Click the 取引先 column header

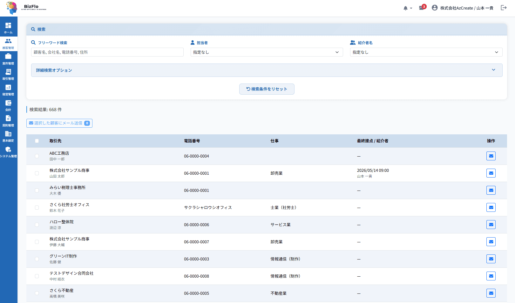pyautogui.click(x=55, y=141)
